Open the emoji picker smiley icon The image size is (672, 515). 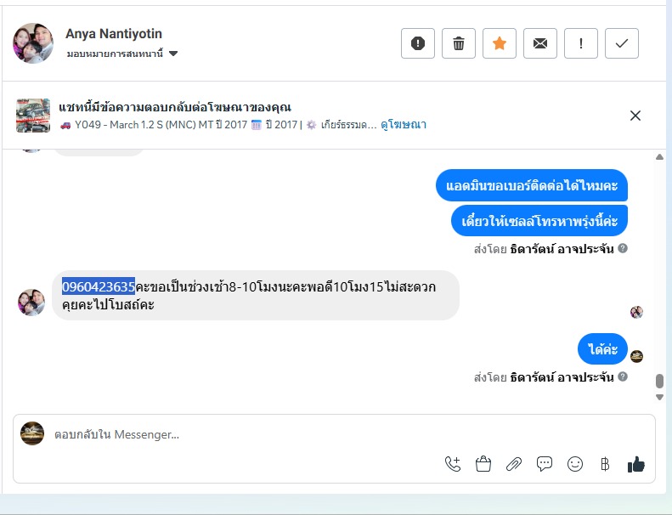(574, 464)
